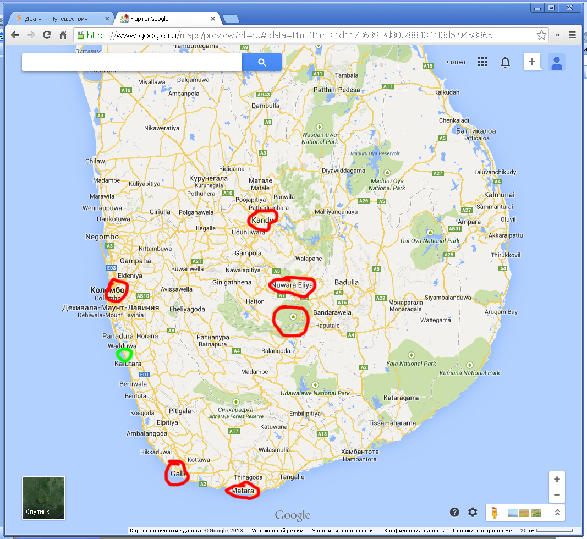Screen dimensions: 587x539
Task: Click the Dambulla label
Action: pyautogui.click(x=265, y=106)
